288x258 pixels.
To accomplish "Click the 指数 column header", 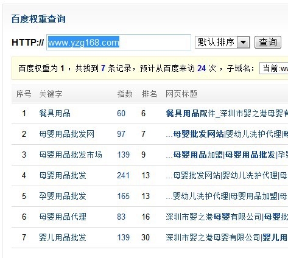I will (x=125, y=94).
